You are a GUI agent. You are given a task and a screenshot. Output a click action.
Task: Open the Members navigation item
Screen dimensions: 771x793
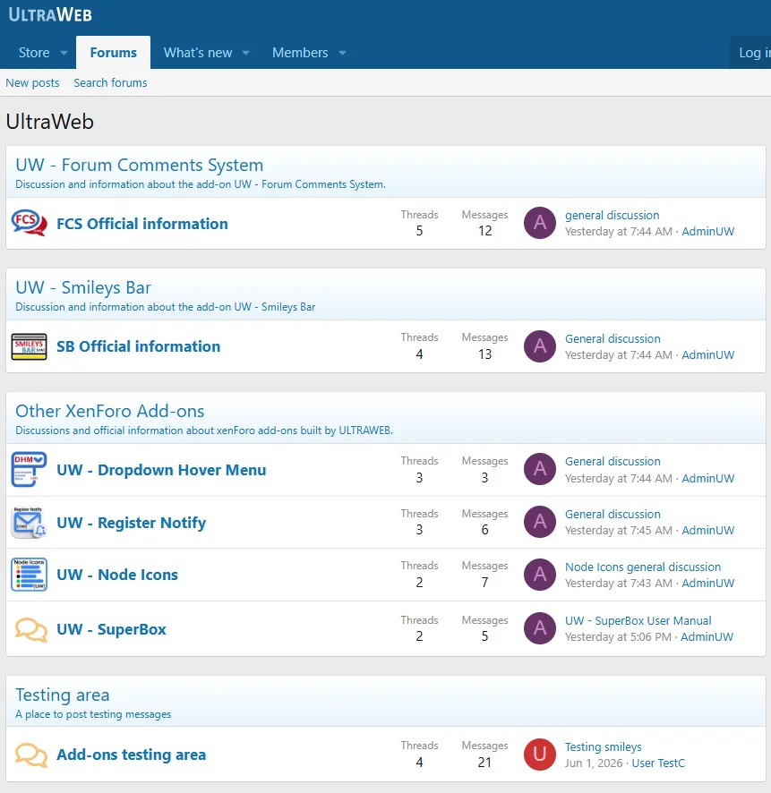(300, 53)
